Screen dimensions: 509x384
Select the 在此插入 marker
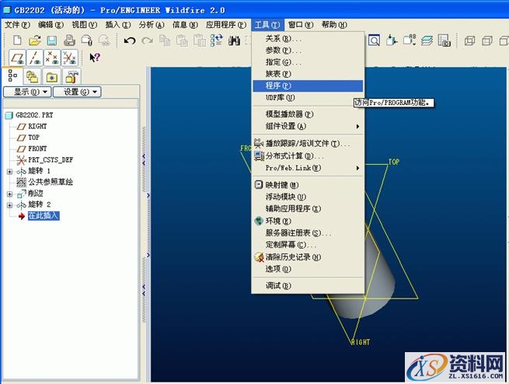44,216
